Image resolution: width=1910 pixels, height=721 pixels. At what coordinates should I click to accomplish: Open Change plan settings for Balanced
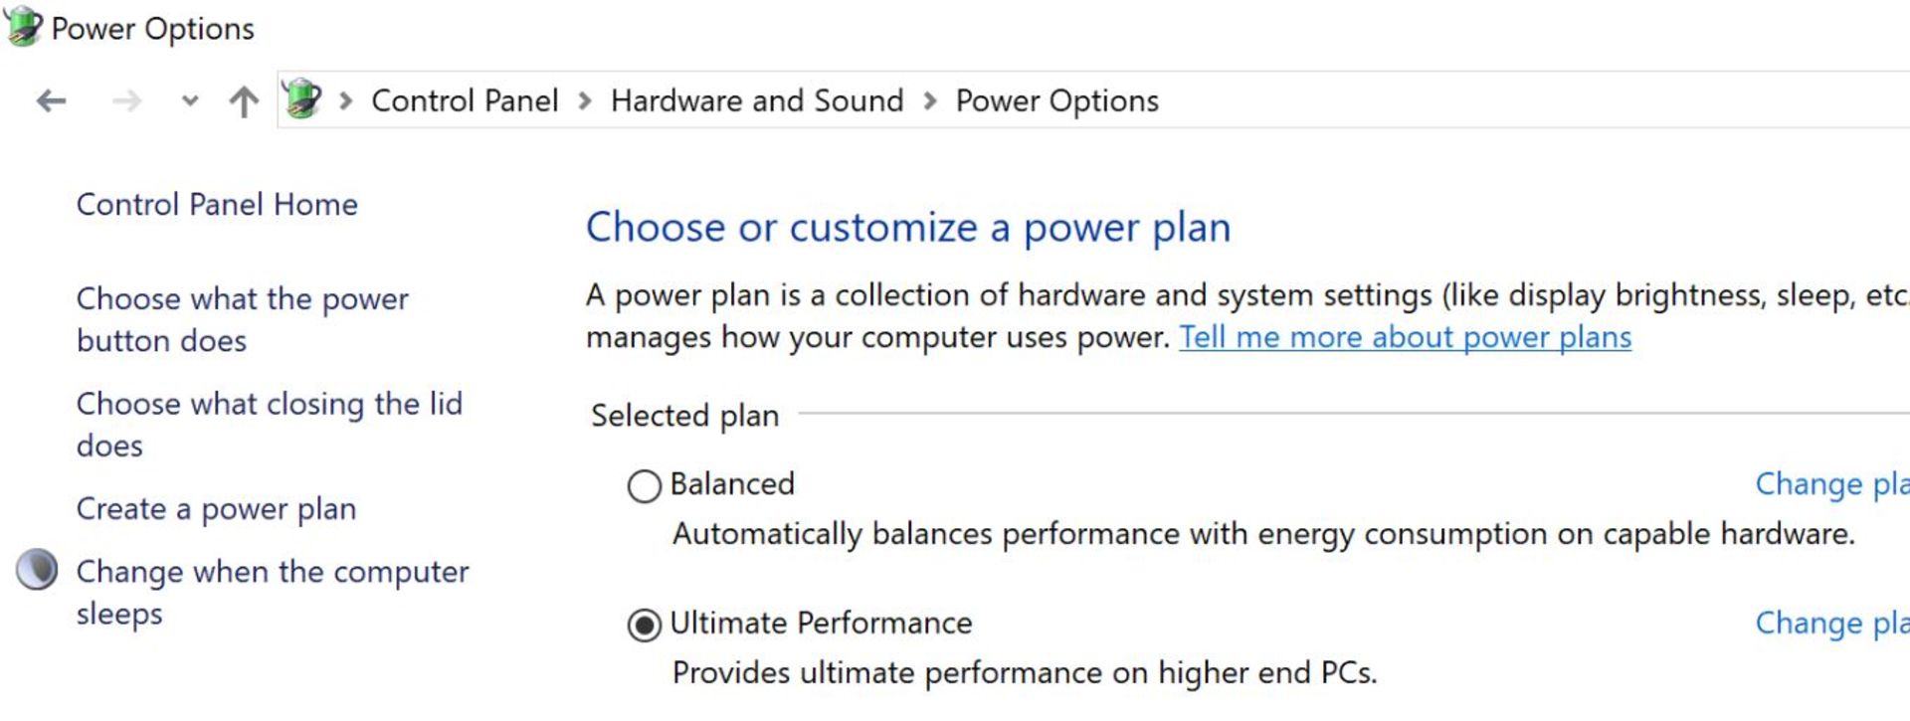[1838, 484]
